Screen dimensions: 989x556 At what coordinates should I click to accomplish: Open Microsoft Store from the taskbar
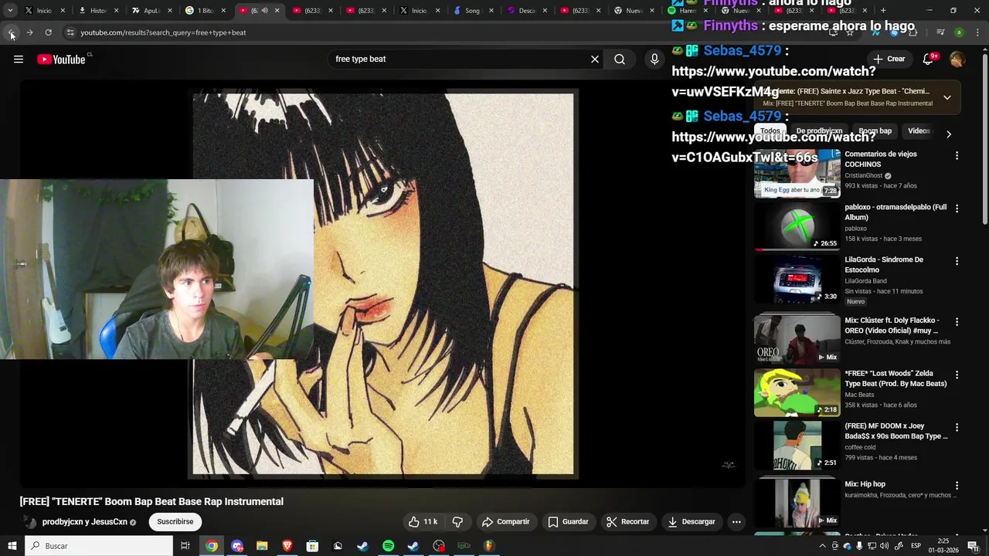click(x=312, y=546)
